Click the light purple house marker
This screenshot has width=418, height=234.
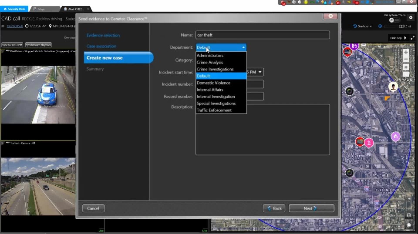(x=396, y=137)
